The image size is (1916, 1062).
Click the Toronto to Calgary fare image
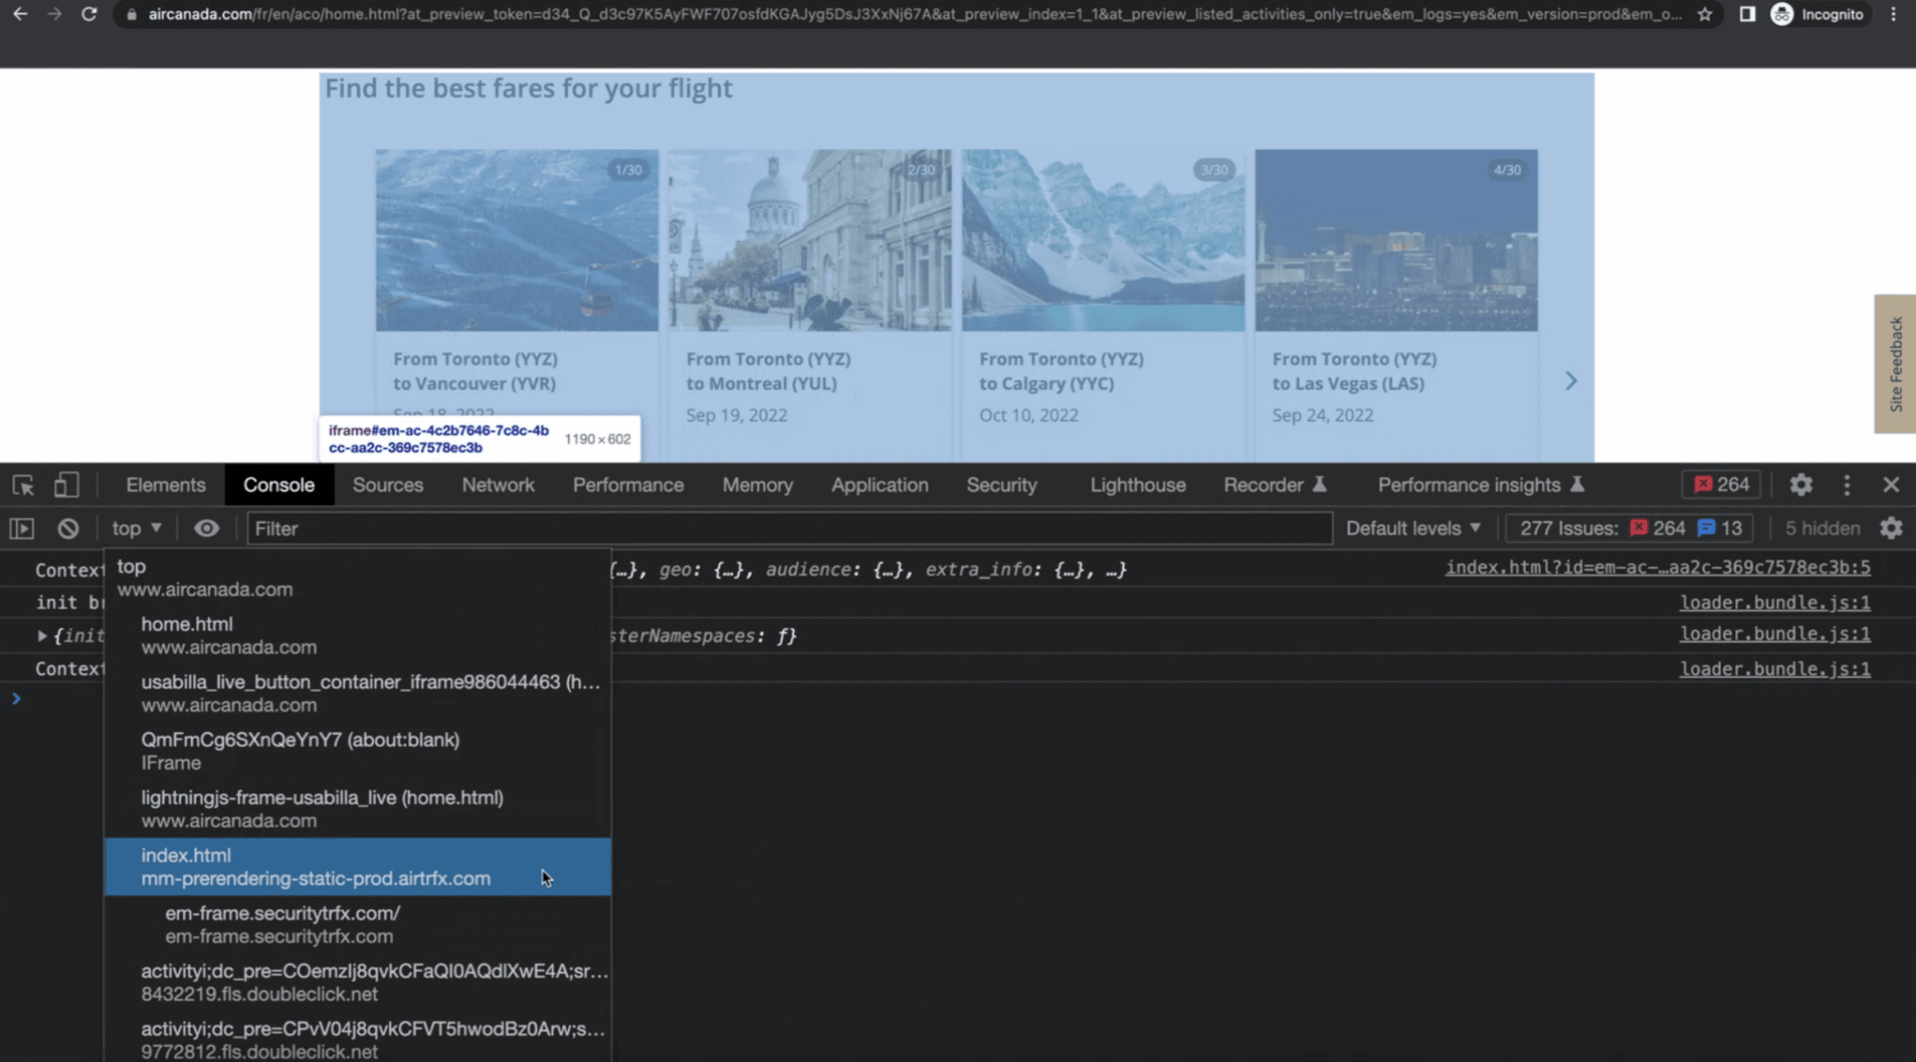pos(1103,240)
